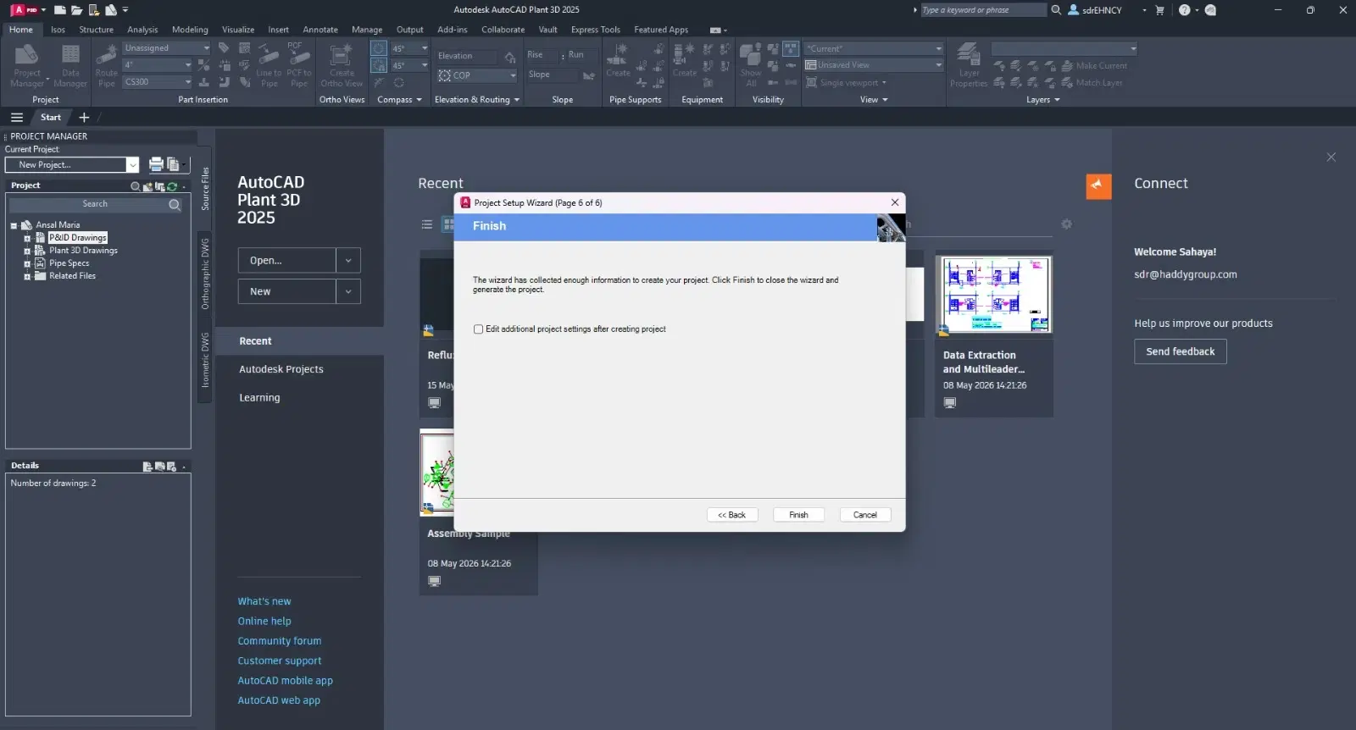Click the publish printer icon in Project Manager

156,164
